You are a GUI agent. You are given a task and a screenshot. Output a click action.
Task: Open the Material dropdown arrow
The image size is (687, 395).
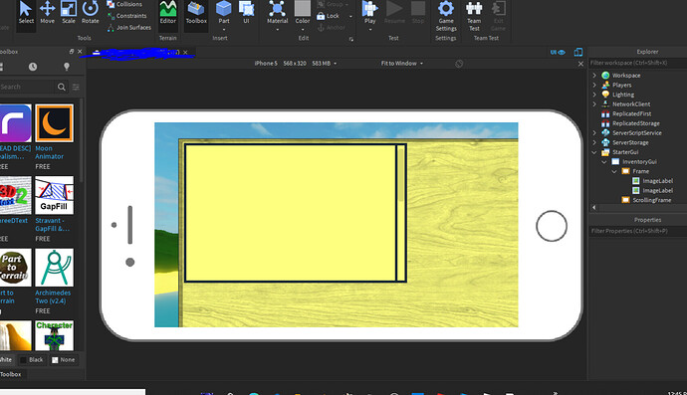[x=278, y=30]
